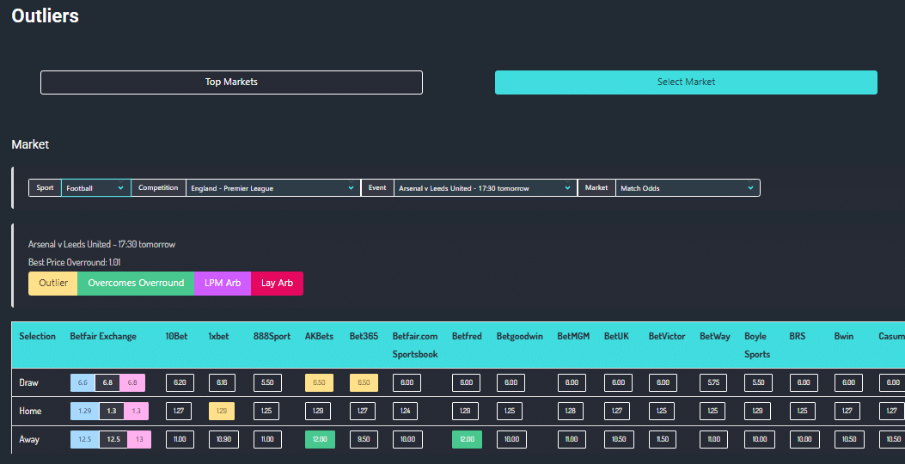
Task: Click the green Overcomes Overround legend tag
Action: pos(136,284)
